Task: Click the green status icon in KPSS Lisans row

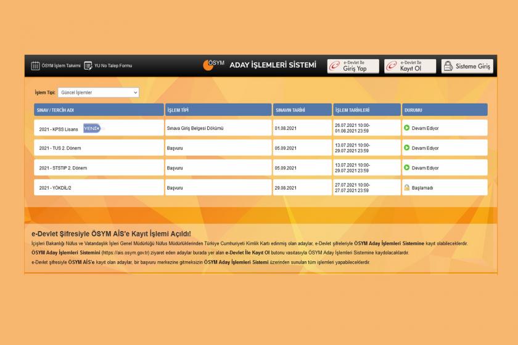Action: coord(406,128)
